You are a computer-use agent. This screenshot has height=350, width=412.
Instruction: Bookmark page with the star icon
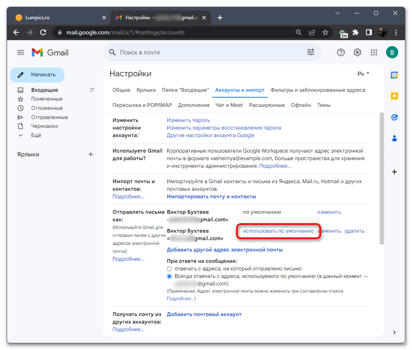click(325, 32)
